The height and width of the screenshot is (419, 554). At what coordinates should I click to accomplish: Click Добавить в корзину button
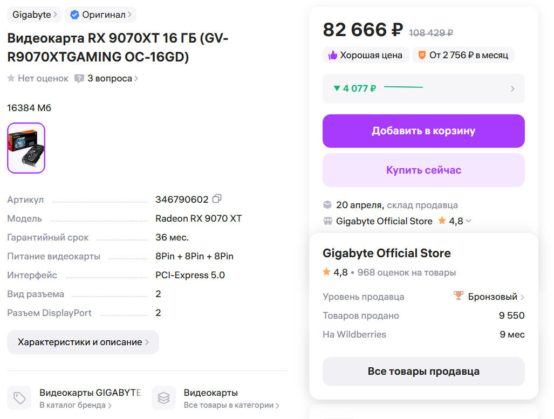coord(423,131)
